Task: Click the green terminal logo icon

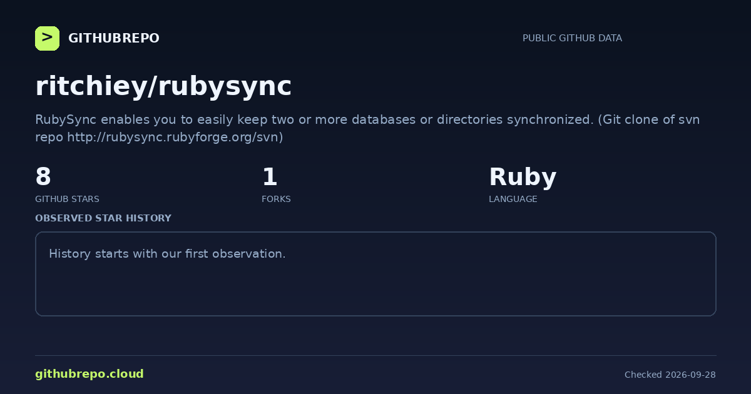Action: [47, 38]
